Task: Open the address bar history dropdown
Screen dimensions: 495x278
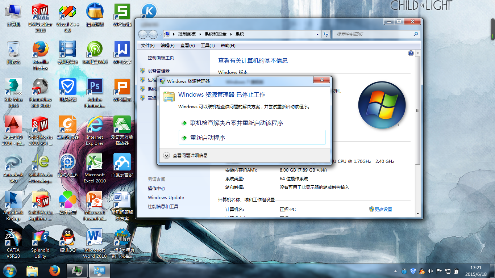Action: tap(317, 34)
